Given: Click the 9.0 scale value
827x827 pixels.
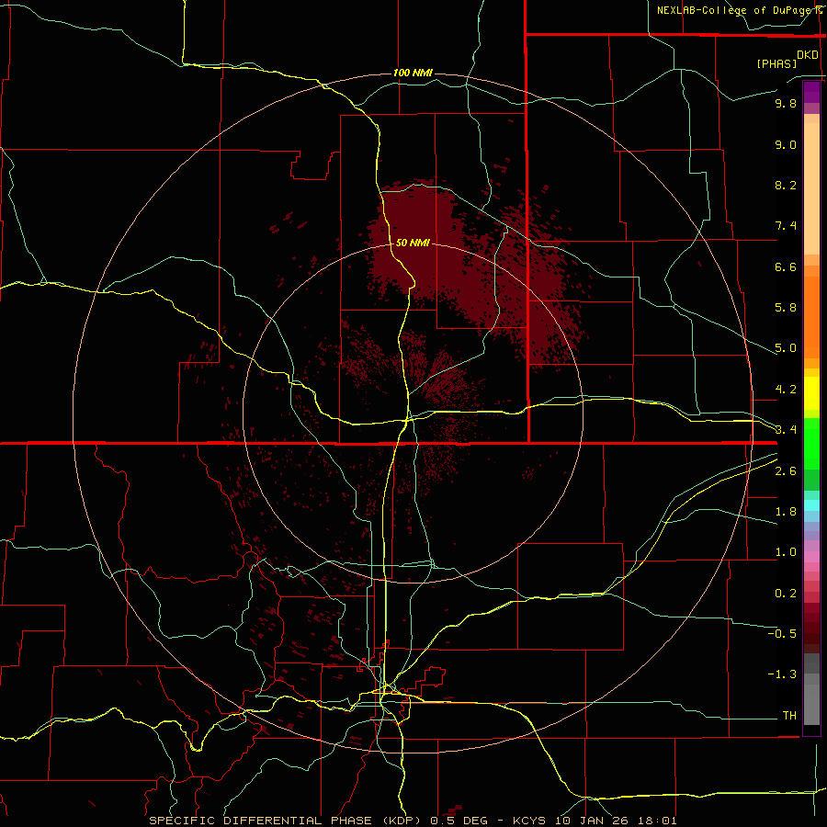Looking at the screenshot, I should tap(786, 144).
